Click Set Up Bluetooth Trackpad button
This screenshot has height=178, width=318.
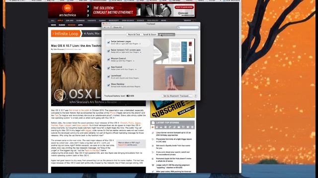(x=177, y=96)
